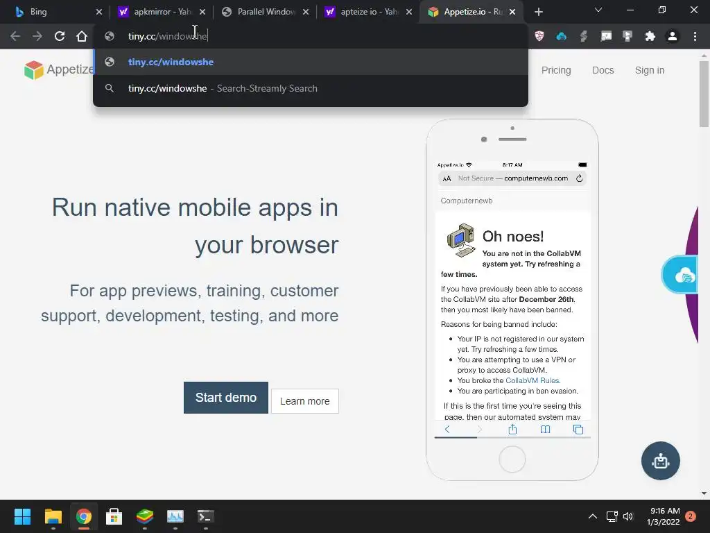Open the Appetize logo home link
Screen dimensions: 710x533
(59, 70)
